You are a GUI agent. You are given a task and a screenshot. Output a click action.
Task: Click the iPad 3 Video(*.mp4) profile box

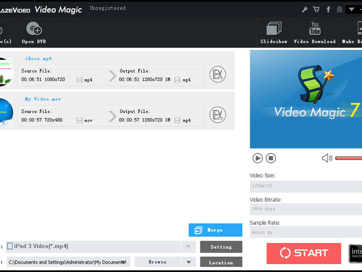(93, 247)
